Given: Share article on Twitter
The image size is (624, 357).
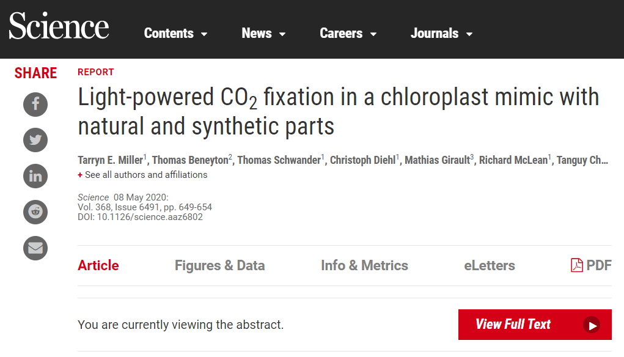Looking at the screenshot, I should coord(35,140).
